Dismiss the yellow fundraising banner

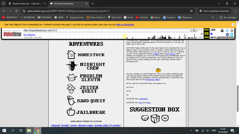(233, 25)
